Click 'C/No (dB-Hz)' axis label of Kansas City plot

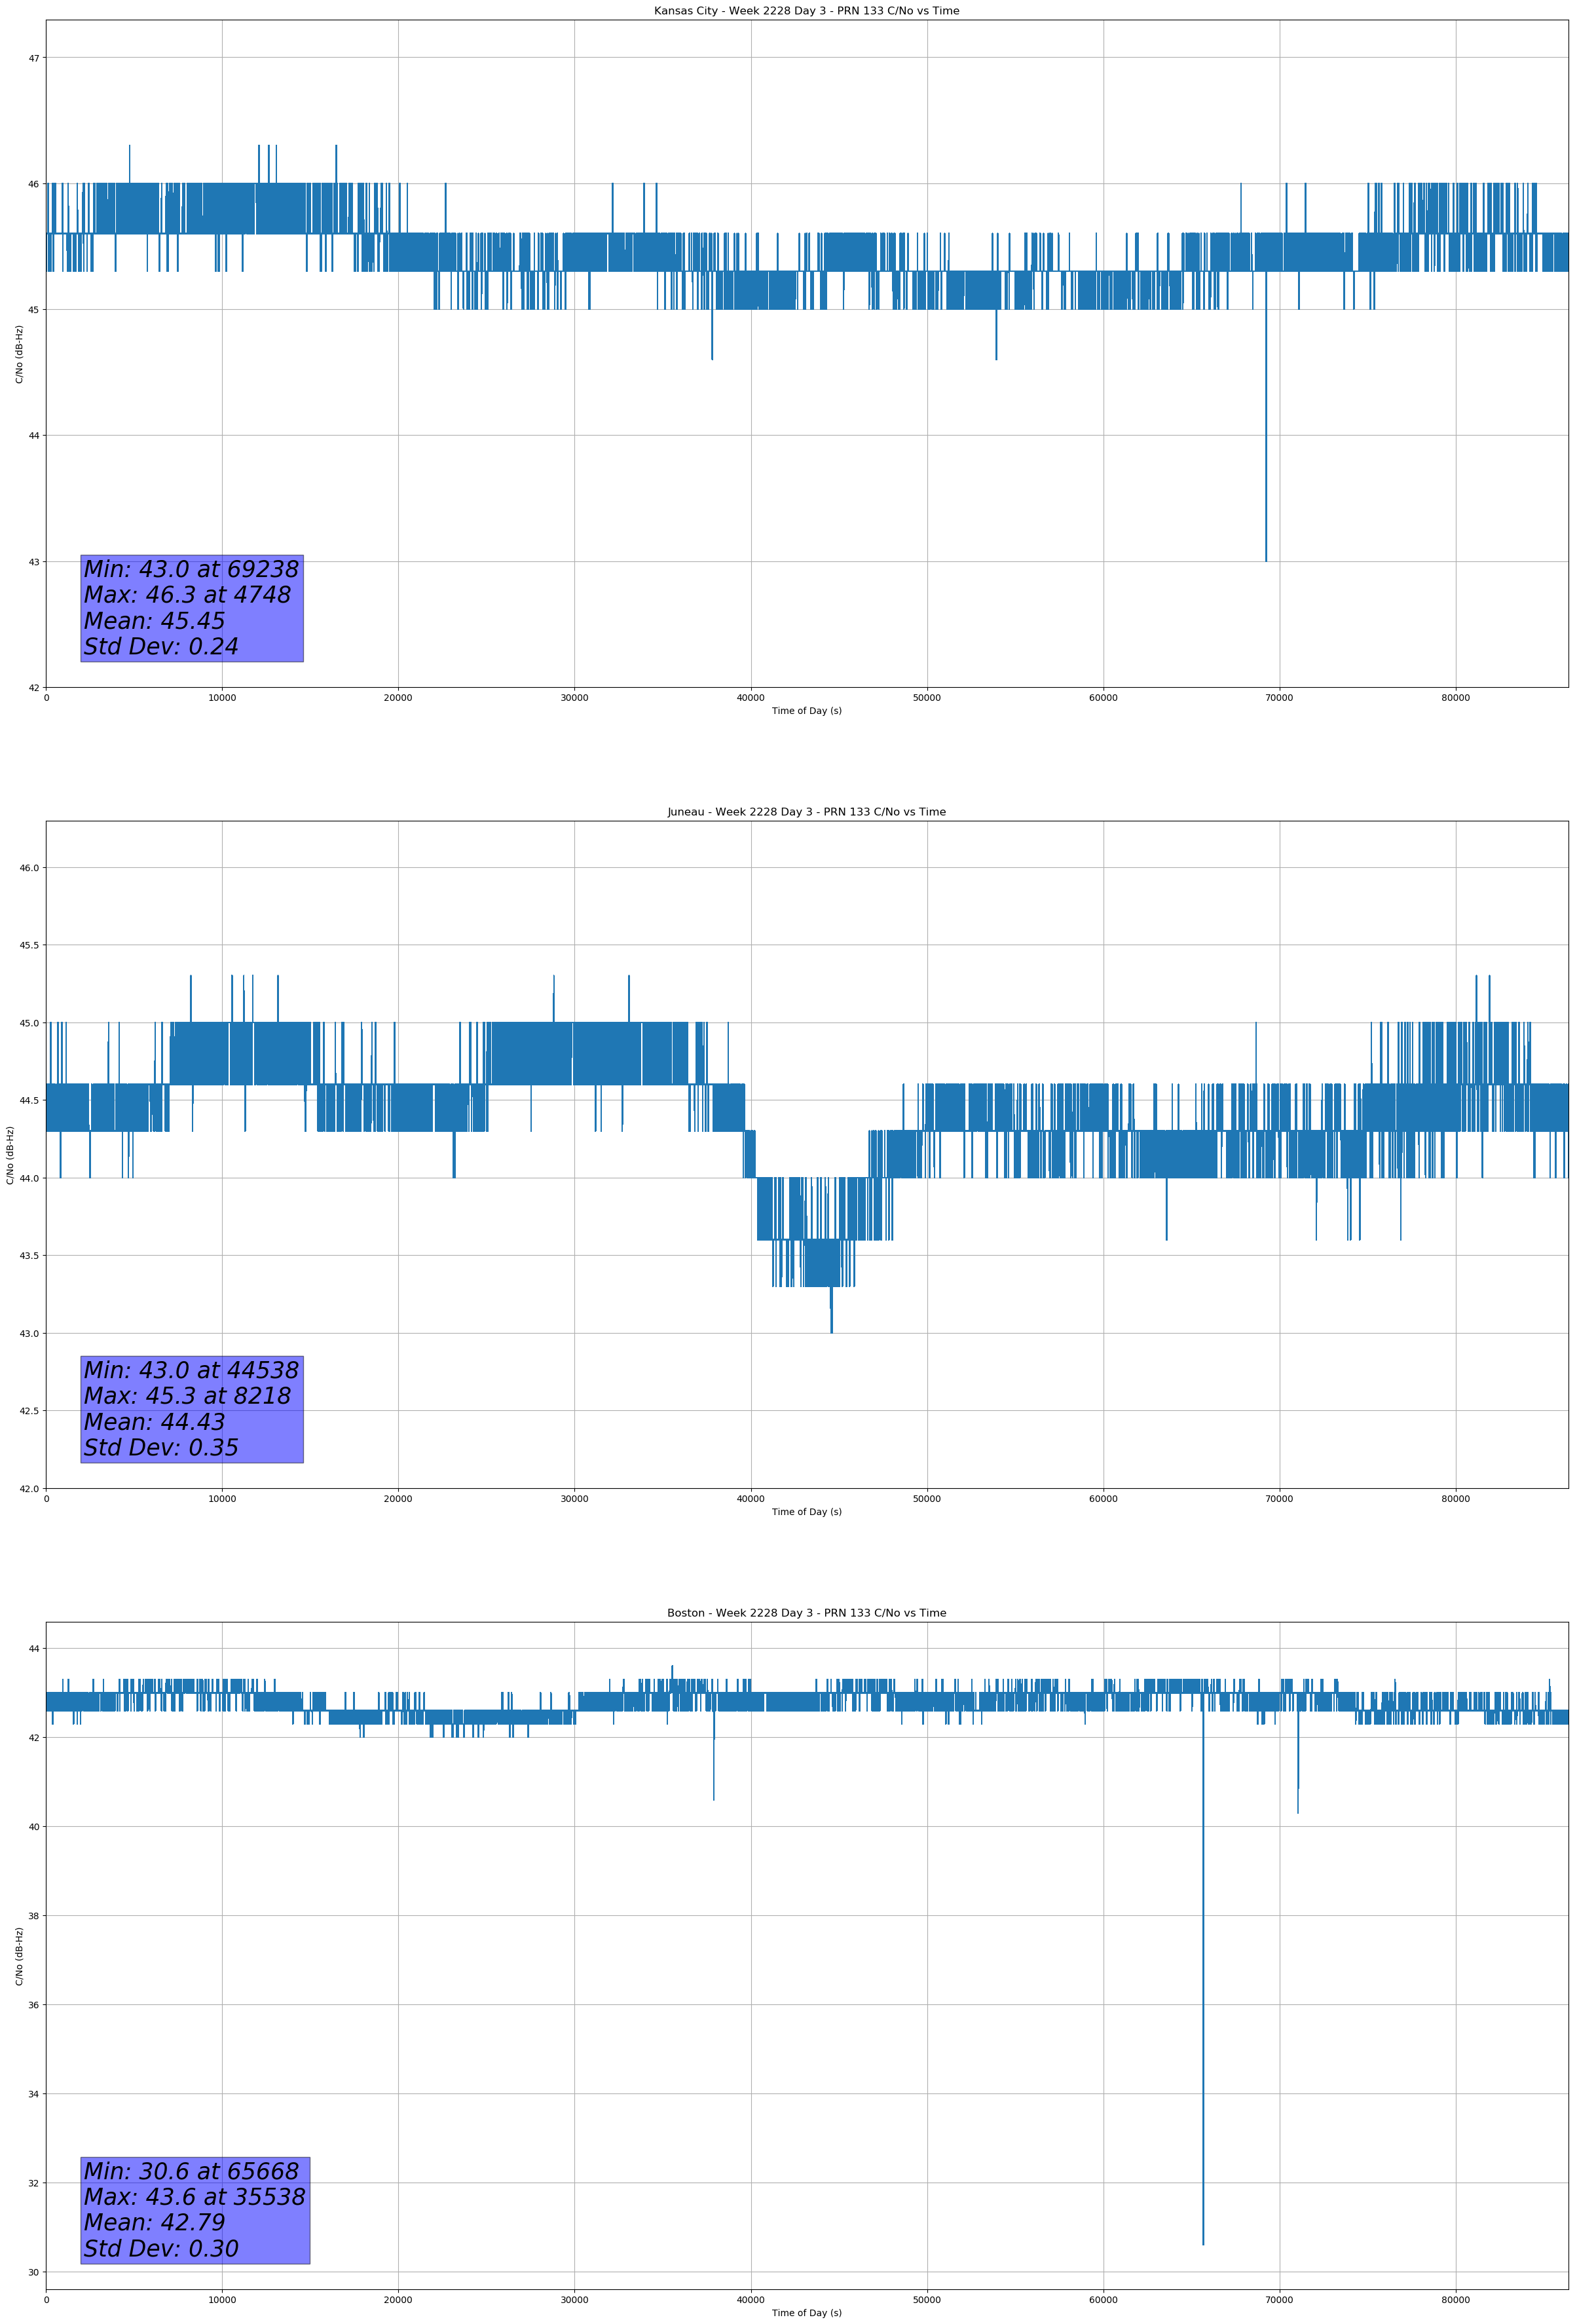pos(19,354)
